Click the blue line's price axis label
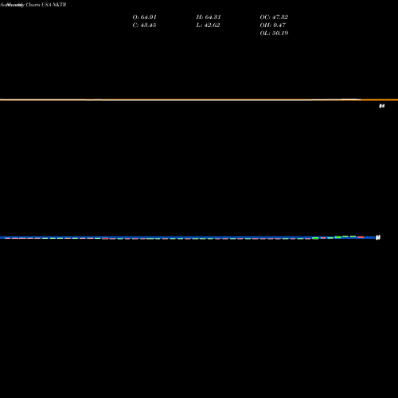This screenshot has height=398, width=398. [378, 237]
